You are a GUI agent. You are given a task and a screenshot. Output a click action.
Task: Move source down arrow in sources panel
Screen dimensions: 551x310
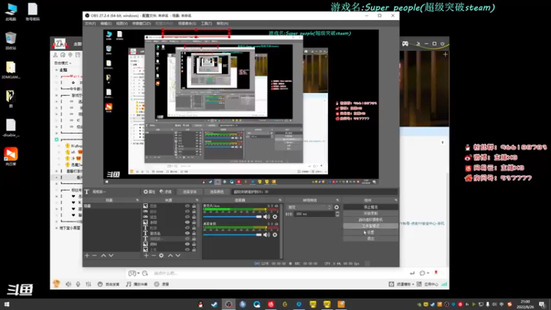point(178,256)
